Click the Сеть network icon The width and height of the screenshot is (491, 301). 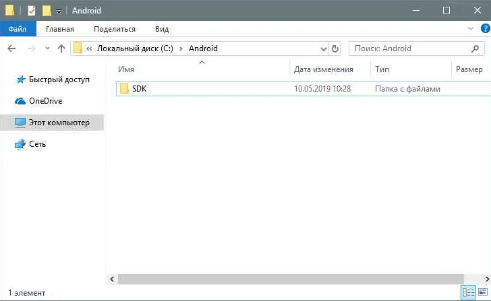[20, 144]
